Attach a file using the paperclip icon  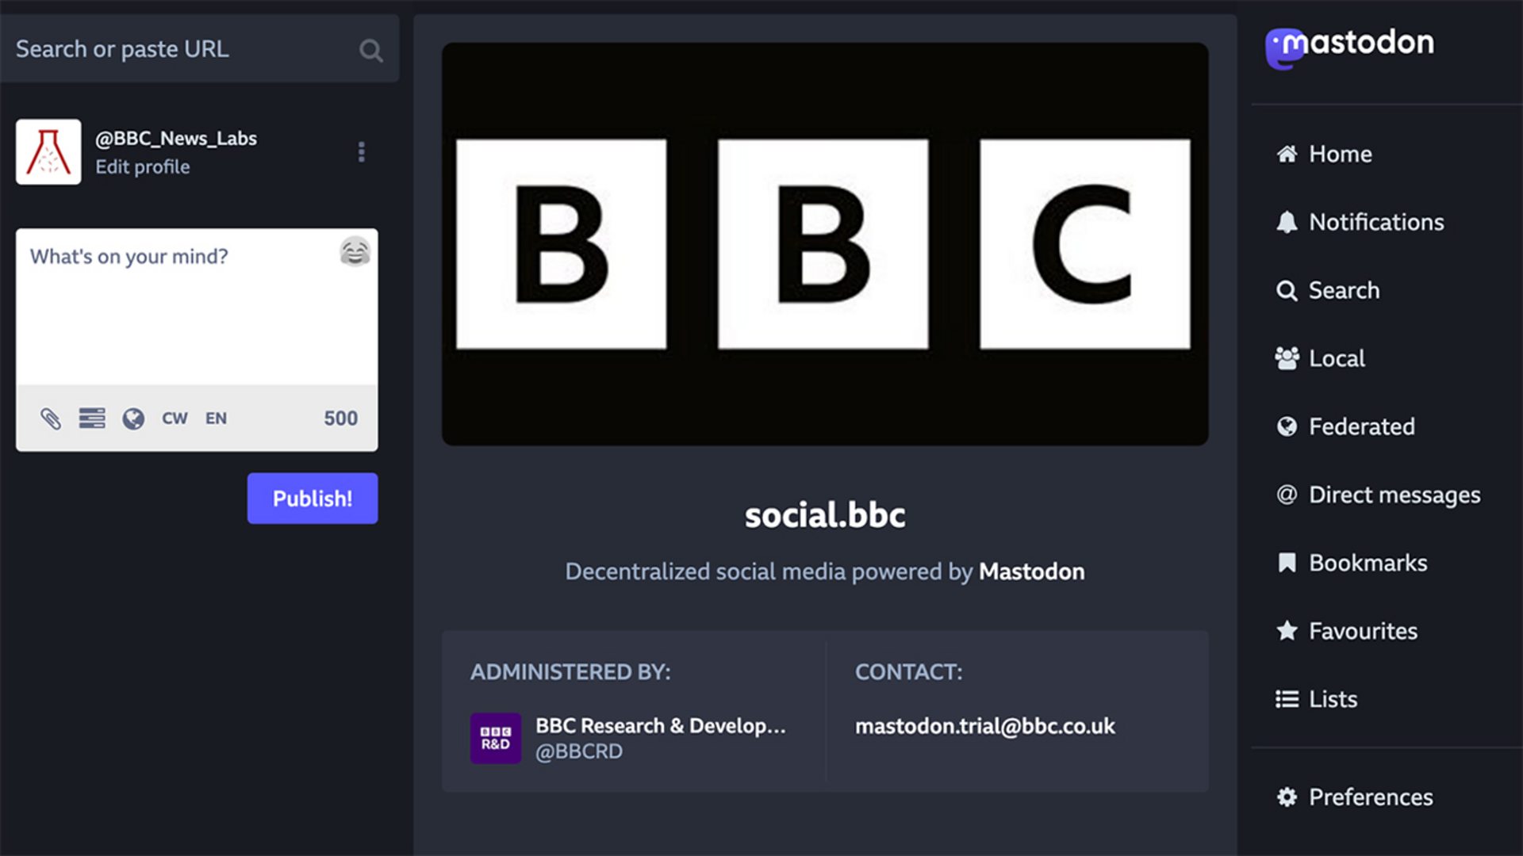[x=52, y=418]
